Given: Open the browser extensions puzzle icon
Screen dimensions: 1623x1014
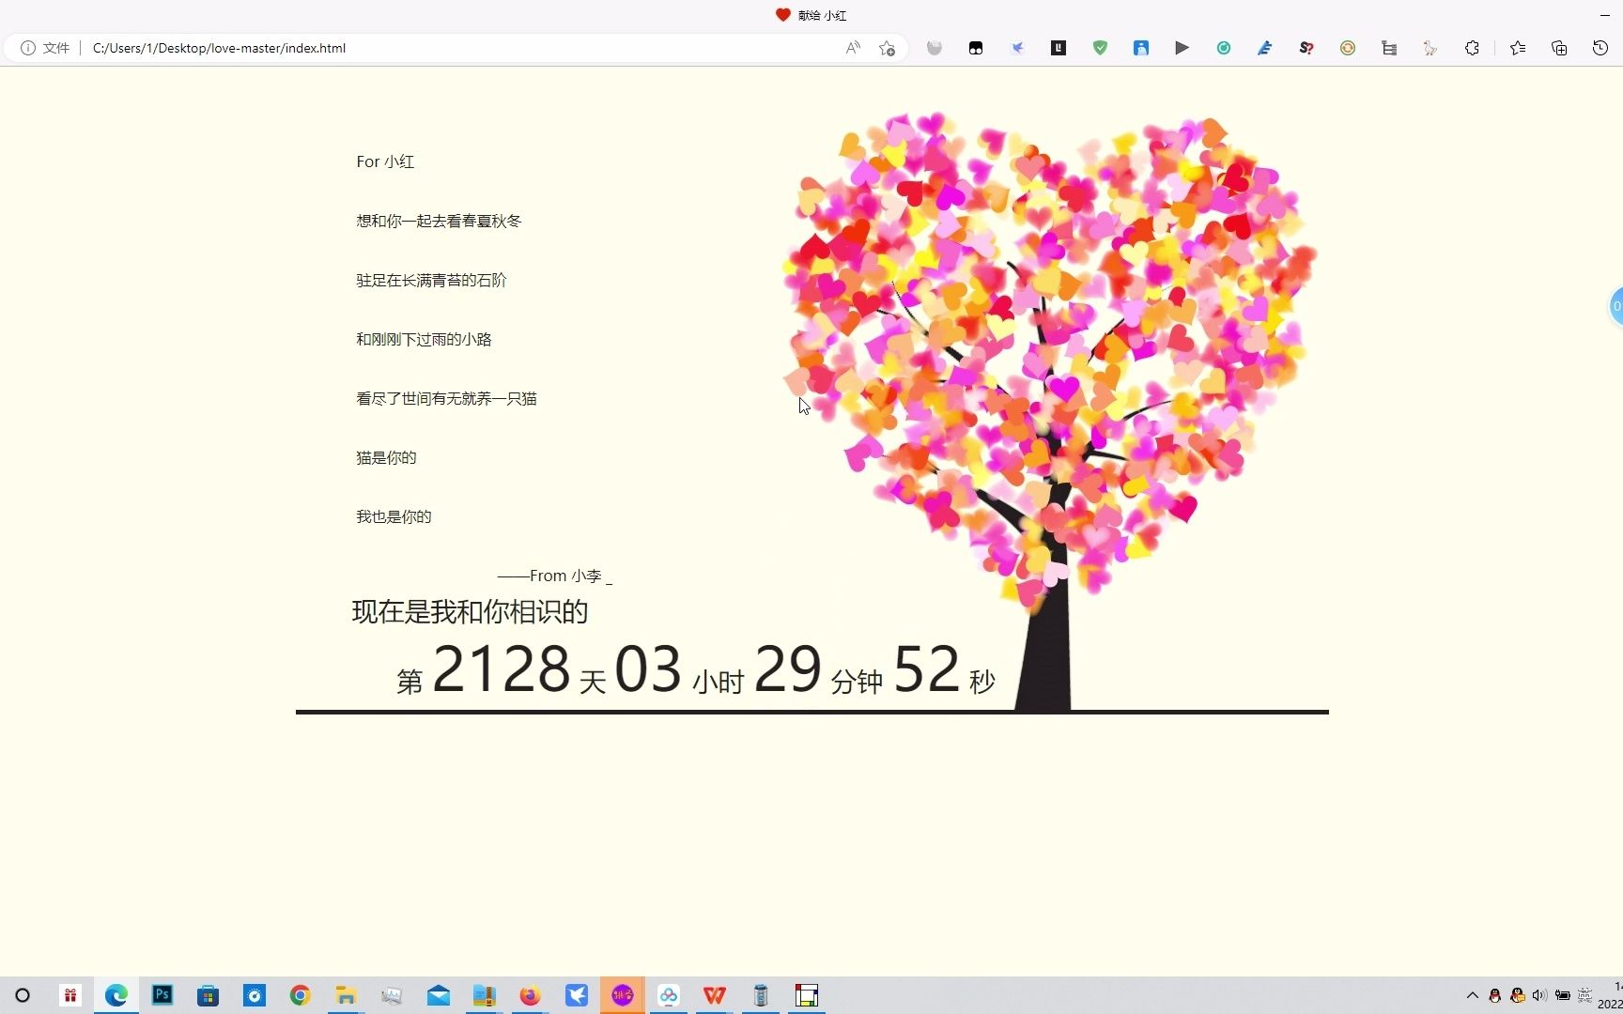Looking at the screenshot, I should pos(1472,48).
